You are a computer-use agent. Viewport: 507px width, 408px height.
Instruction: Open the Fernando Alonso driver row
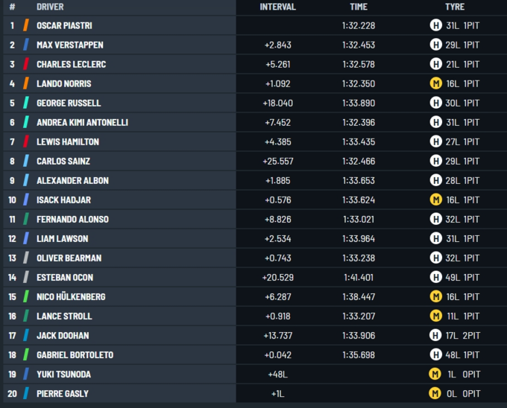click(x=72, y=219)
